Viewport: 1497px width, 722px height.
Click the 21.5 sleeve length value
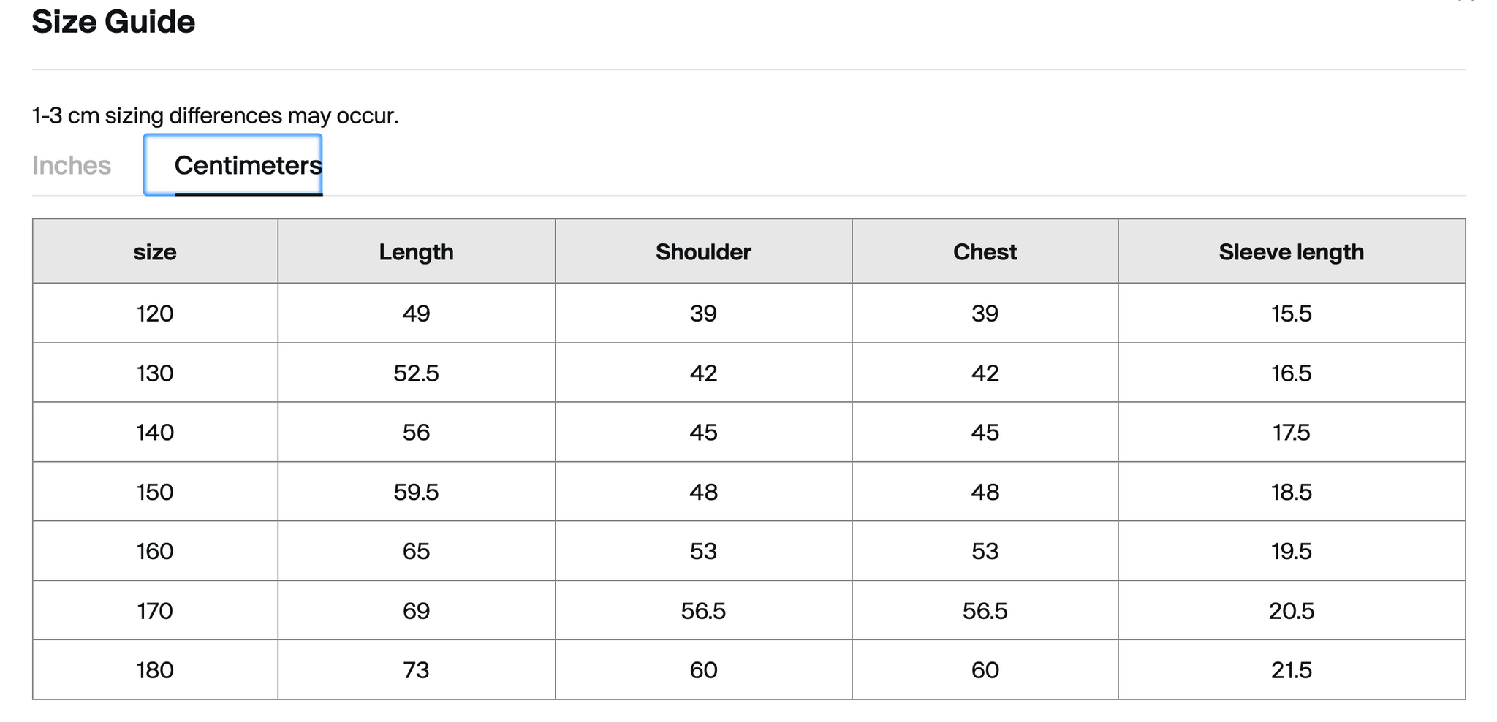coord(1292,670)
